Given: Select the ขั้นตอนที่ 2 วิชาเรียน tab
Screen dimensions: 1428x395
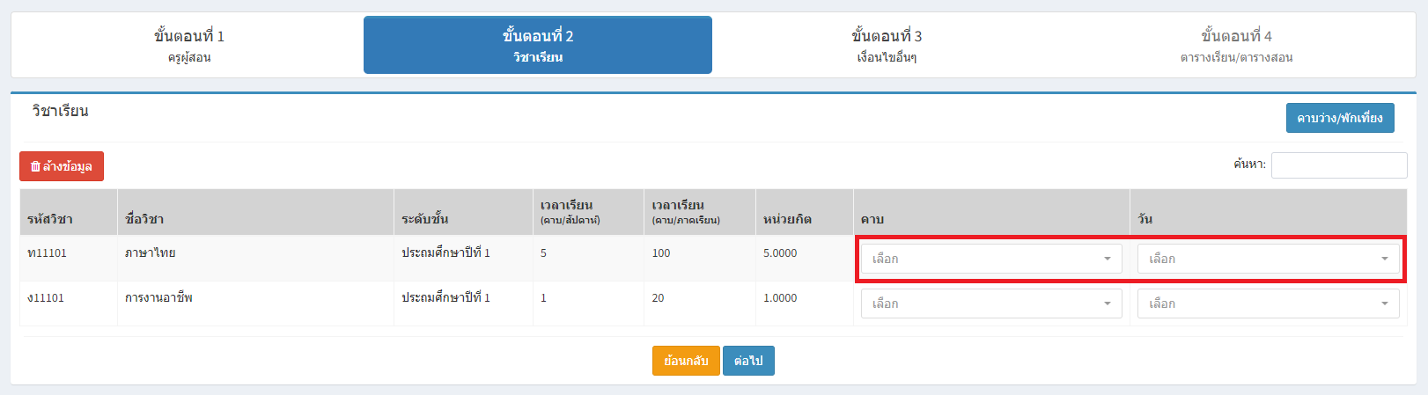Looking at the screenshot, I should (538, 45).
